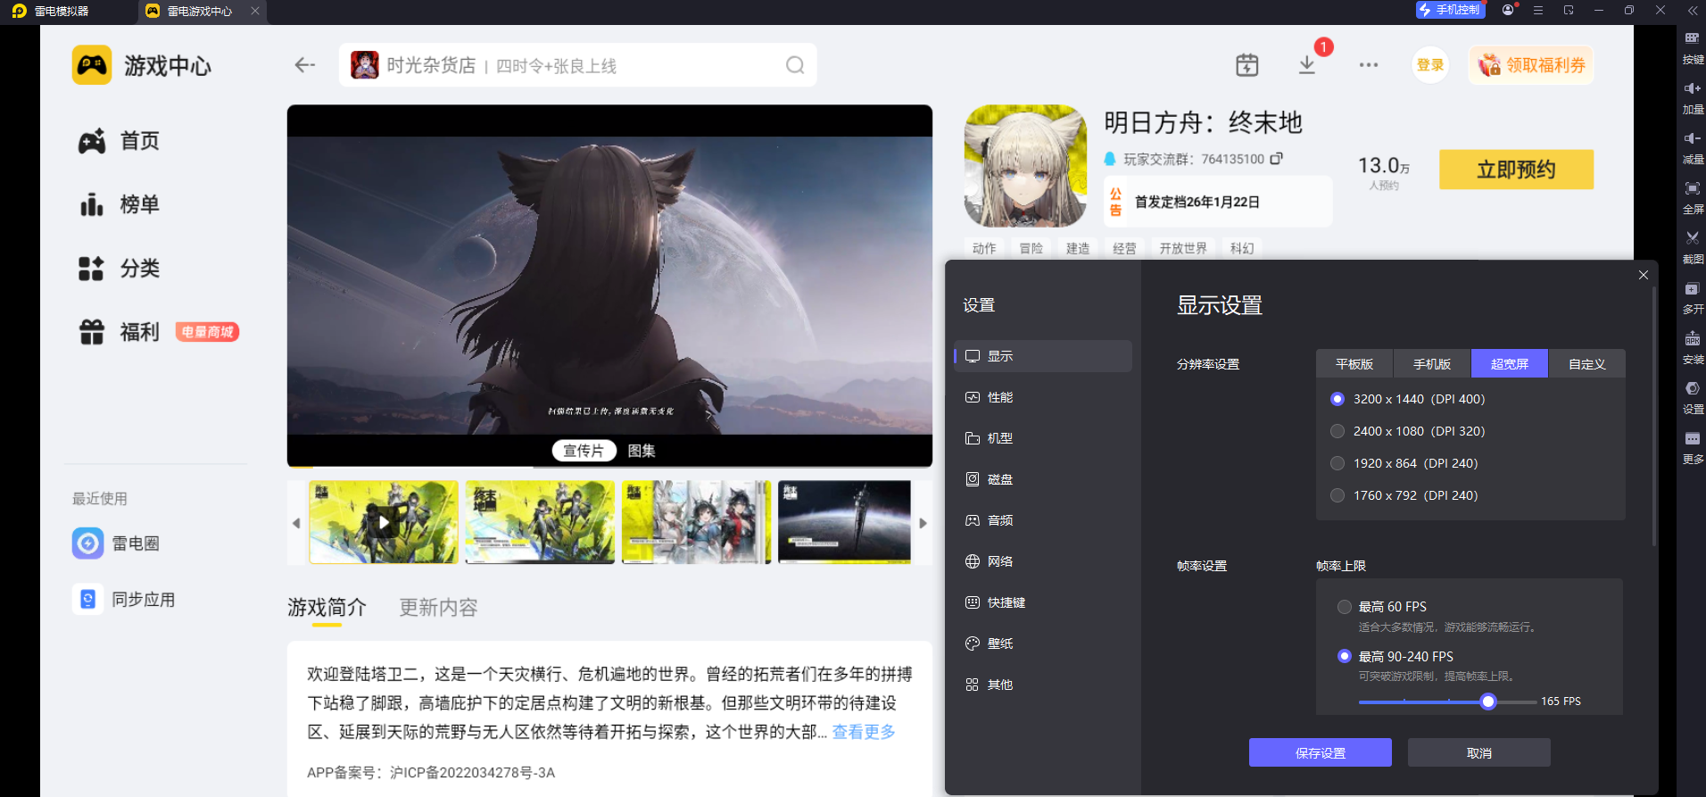Switch to 手机版 resolution tab

[x=1431, y=364]
